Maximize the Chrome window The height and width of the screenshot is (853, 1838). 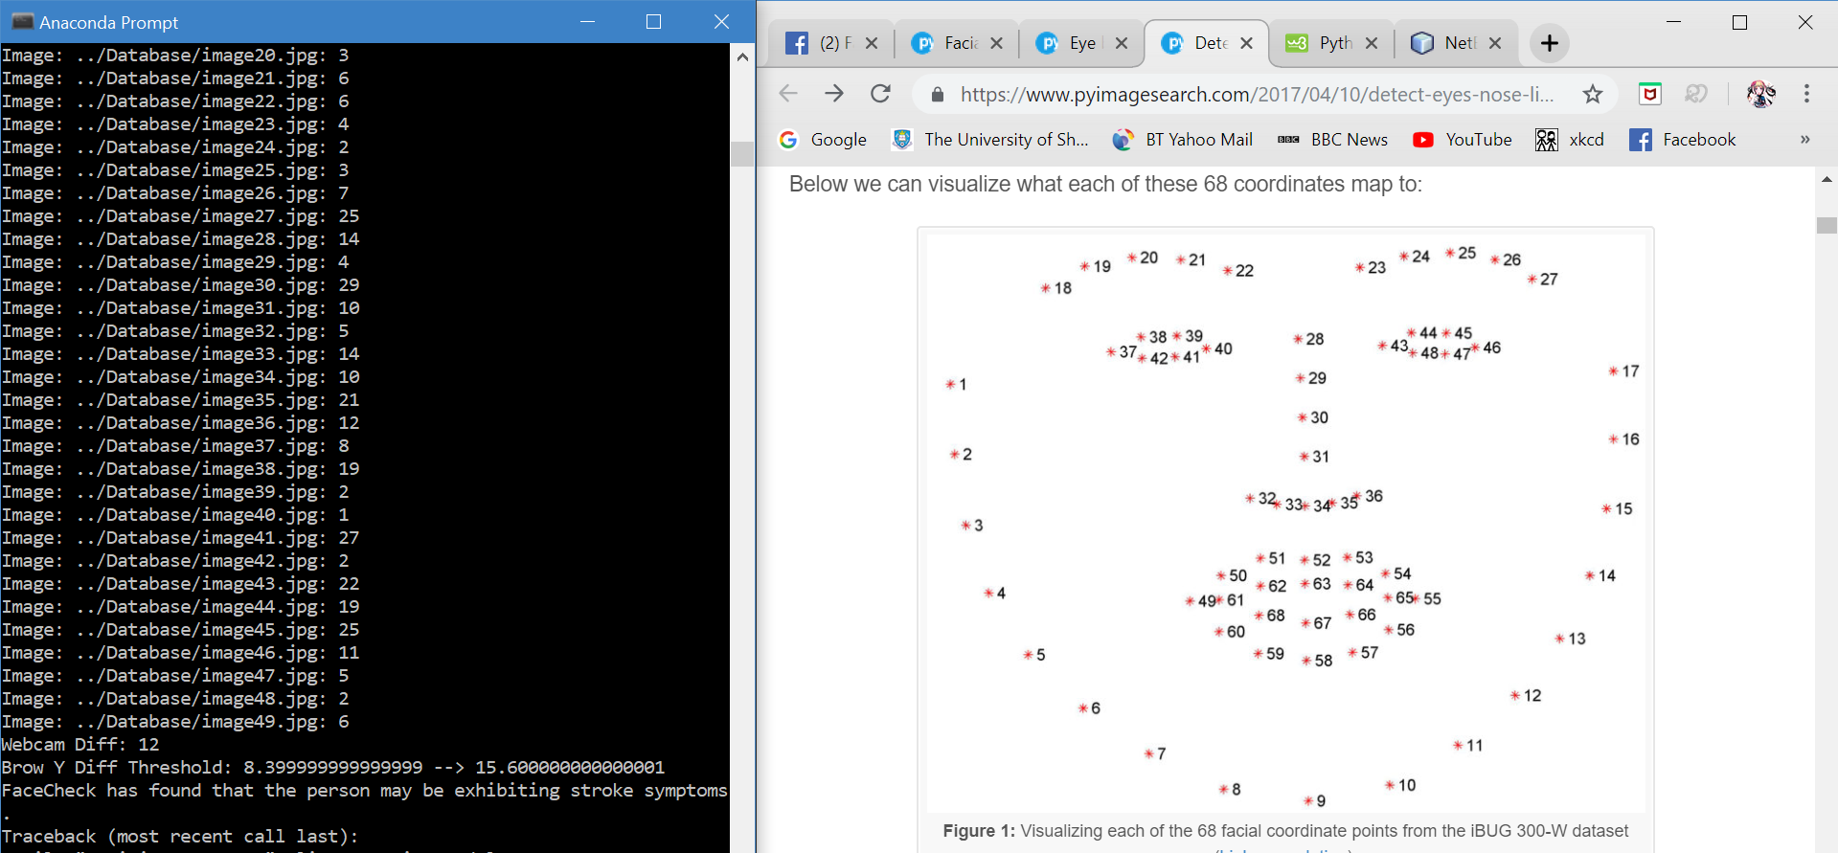click(1740, 22)
